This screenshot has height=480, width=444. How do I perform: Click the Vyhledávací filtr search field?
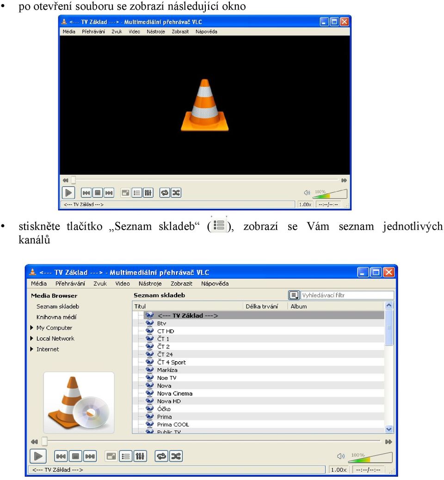(x=347, y=295)
